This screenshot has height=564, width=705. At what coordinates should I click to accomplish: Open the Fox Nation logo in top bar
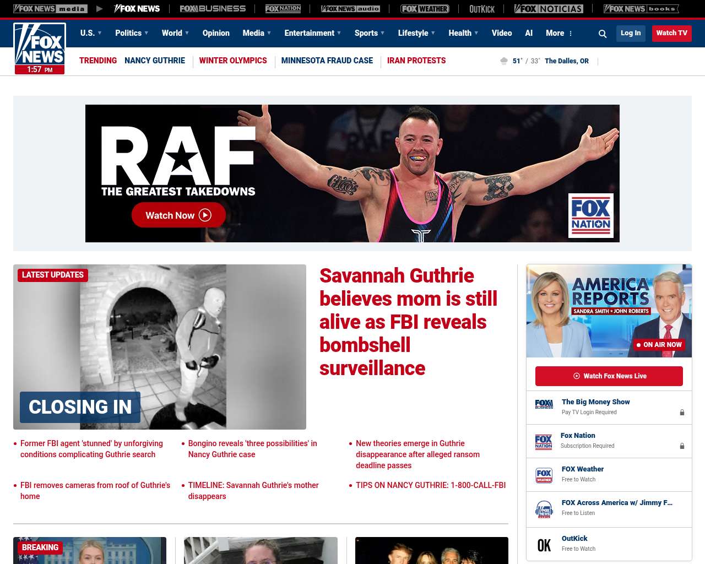tap(283, 9)
